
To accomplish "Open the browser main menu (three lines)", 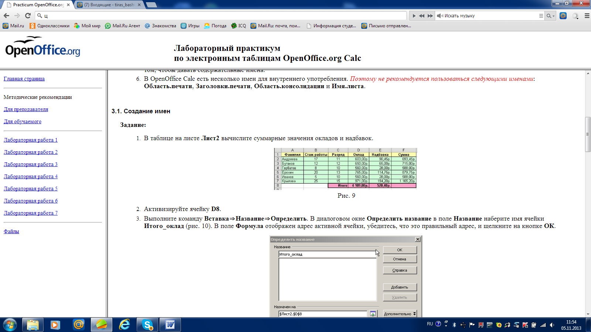I will point(587,16).
